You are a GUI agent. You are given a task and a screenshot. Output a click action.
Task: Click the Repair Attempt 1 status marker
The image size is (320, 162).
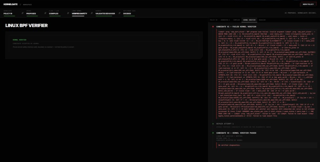point(213,124)
